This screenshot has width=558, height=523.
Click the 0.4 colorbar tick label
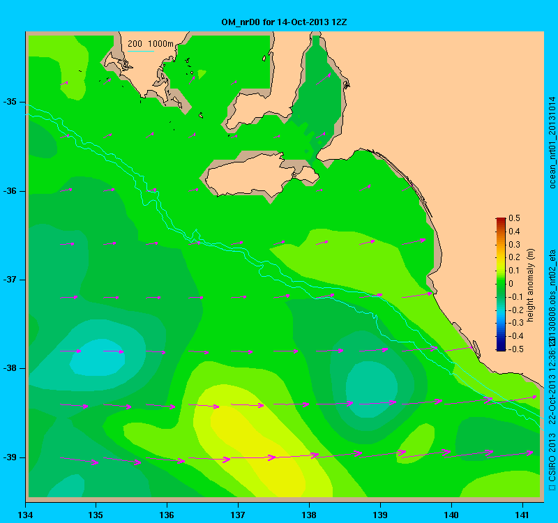click(x=514, y=232)
